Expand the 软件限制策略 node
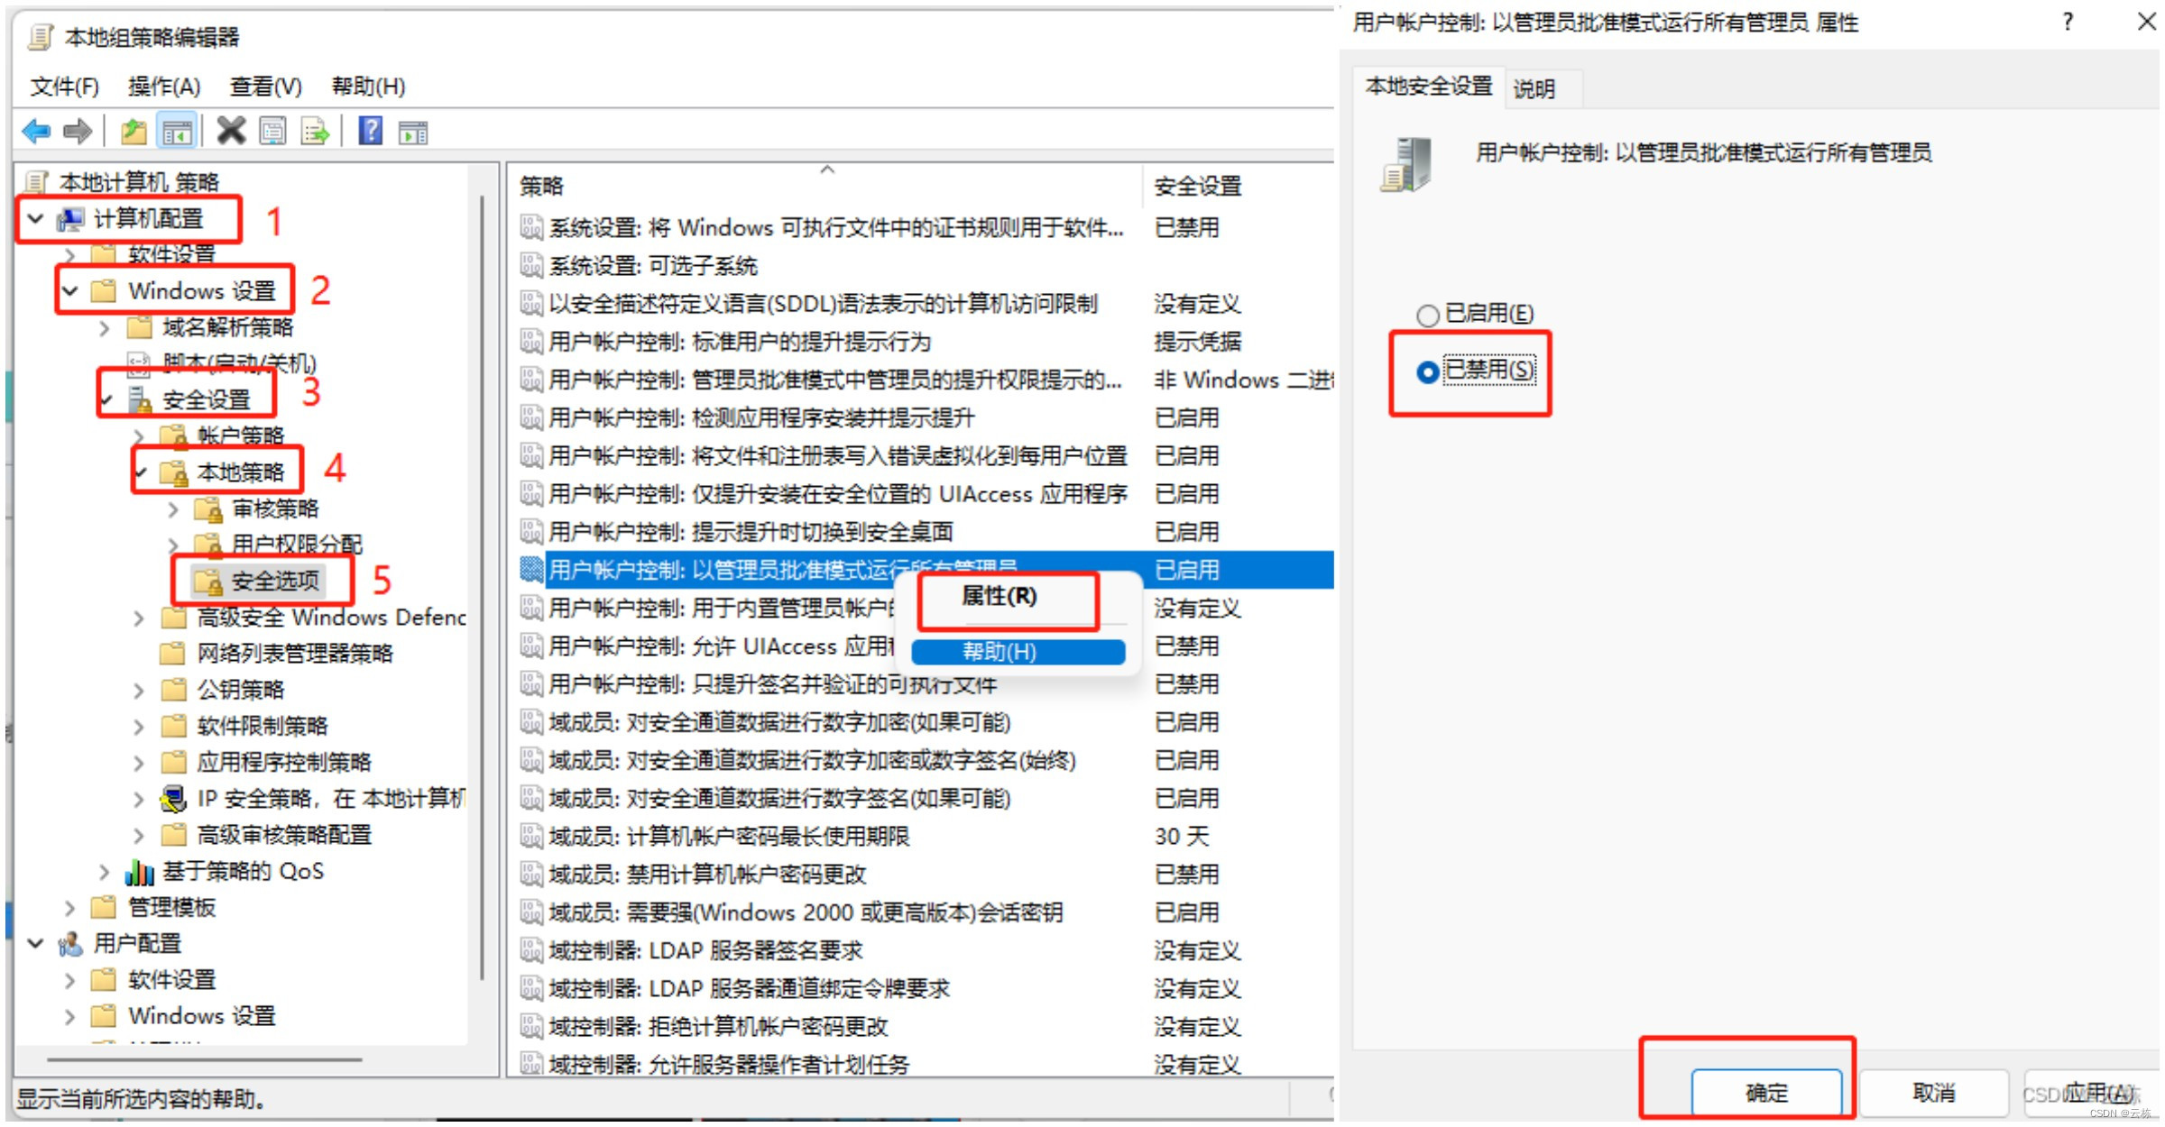Image resolution: width=2165 pixels, height=1127 pixels. click(x=139, y=727)
